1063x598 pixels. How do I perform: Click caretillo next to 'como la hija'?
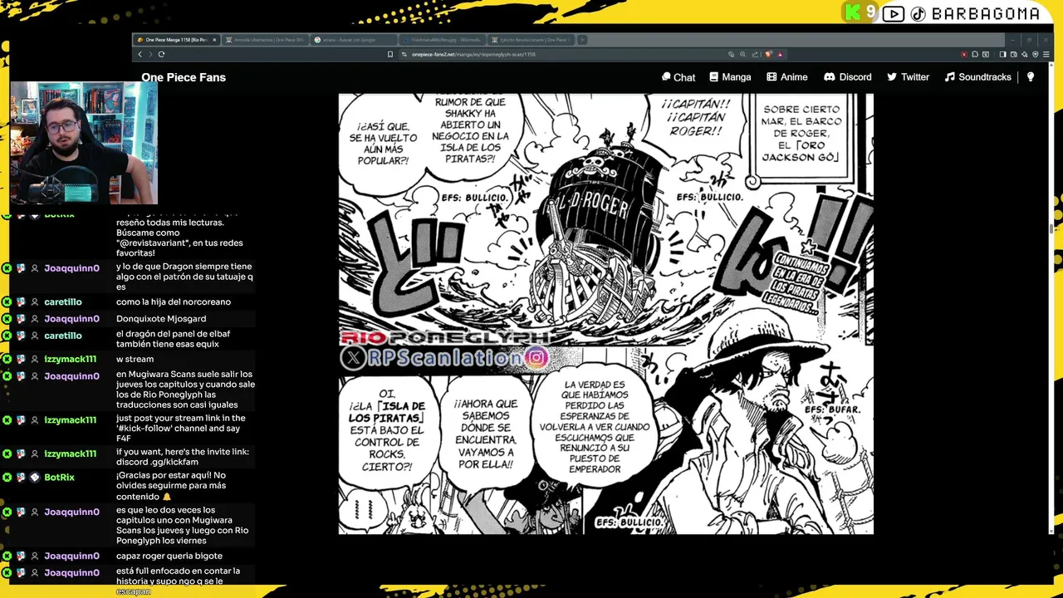[x=63, y=302]
